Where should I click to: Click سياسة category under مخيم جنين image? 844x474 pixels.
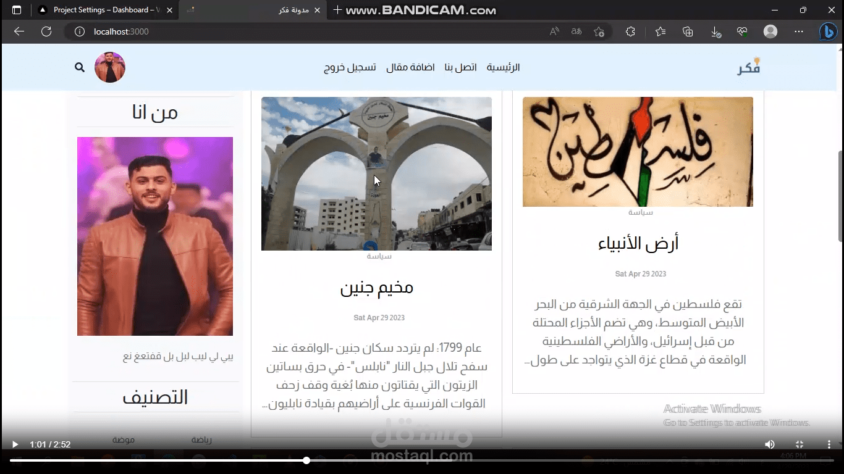click(x=379, y=256)
